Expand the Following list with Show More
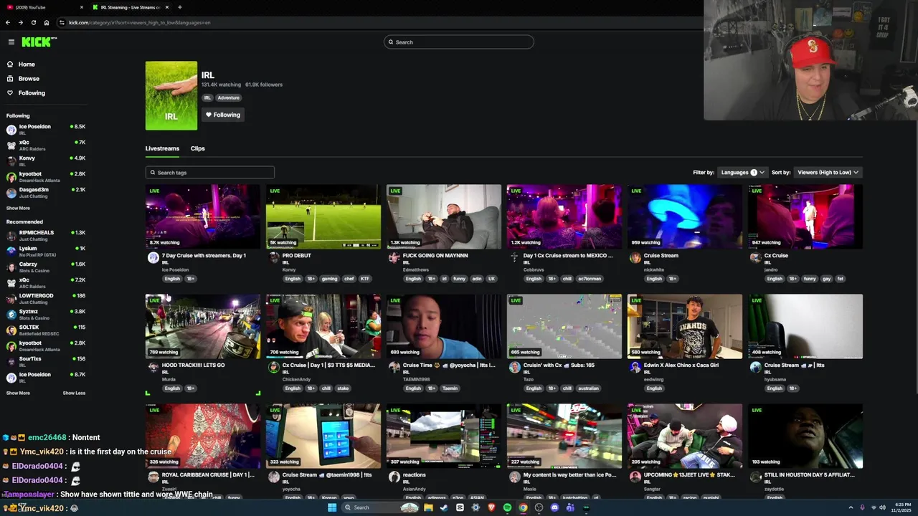 18,208
